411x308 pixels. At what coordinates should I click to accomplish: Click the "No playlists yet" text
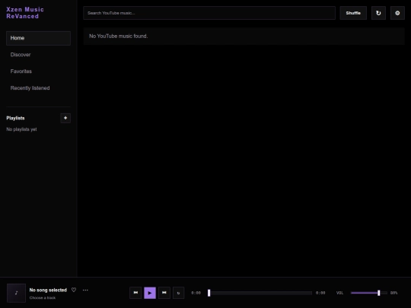point(21,129)
